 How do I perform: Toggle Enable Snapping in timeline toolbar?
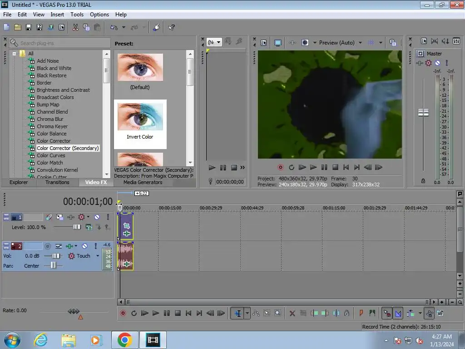(x=387, y=313)
